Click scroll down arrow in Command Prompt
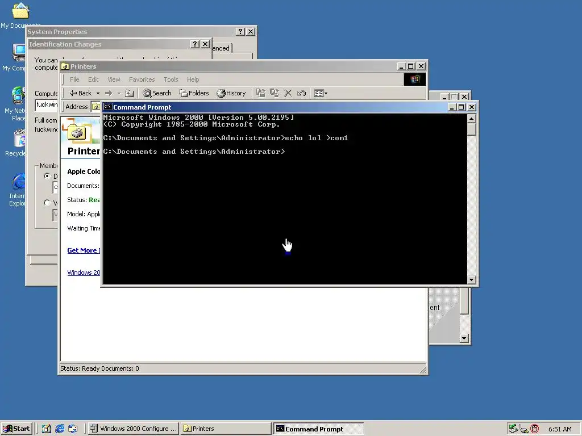Image resolution: width=582 pixels, height=436 pixels. click(x=471, y=279)
